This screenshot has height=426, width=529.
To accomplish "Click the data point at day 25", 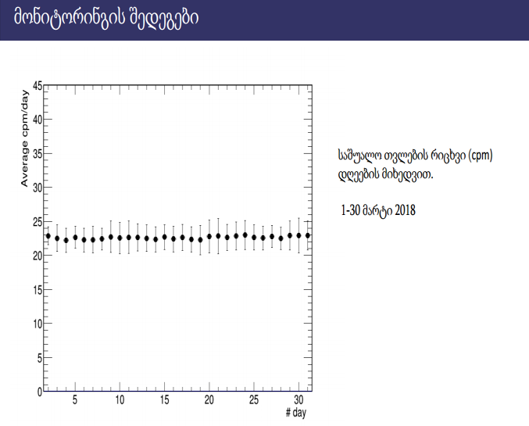I will coord(254,238).
